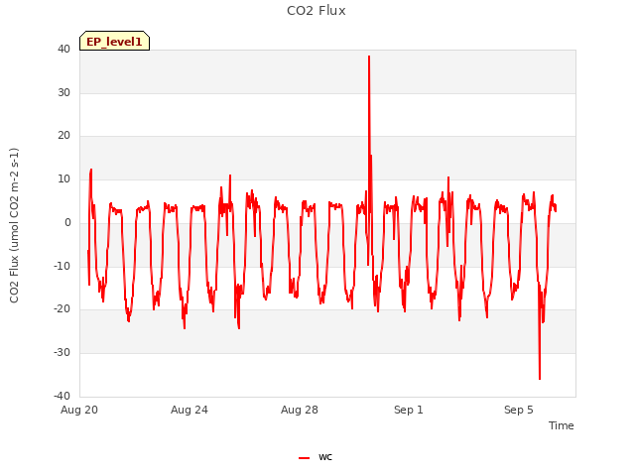
Task: Click the Aug 24 x-axis label
Action: [x=190, y=410]
